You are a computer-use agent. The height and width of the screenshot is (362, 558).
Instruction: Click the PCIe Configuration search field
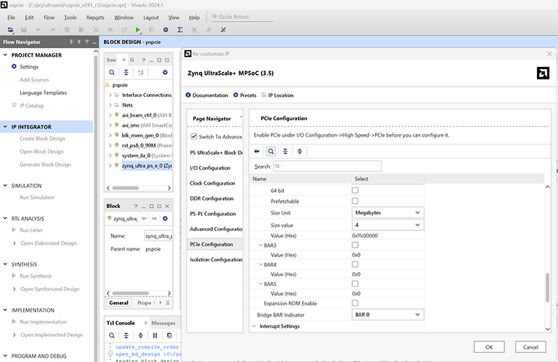(x=326, y=167)
